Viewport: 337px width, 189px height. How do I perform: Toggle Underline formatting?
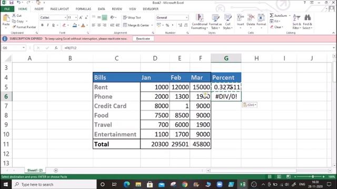tap(54, 25)
